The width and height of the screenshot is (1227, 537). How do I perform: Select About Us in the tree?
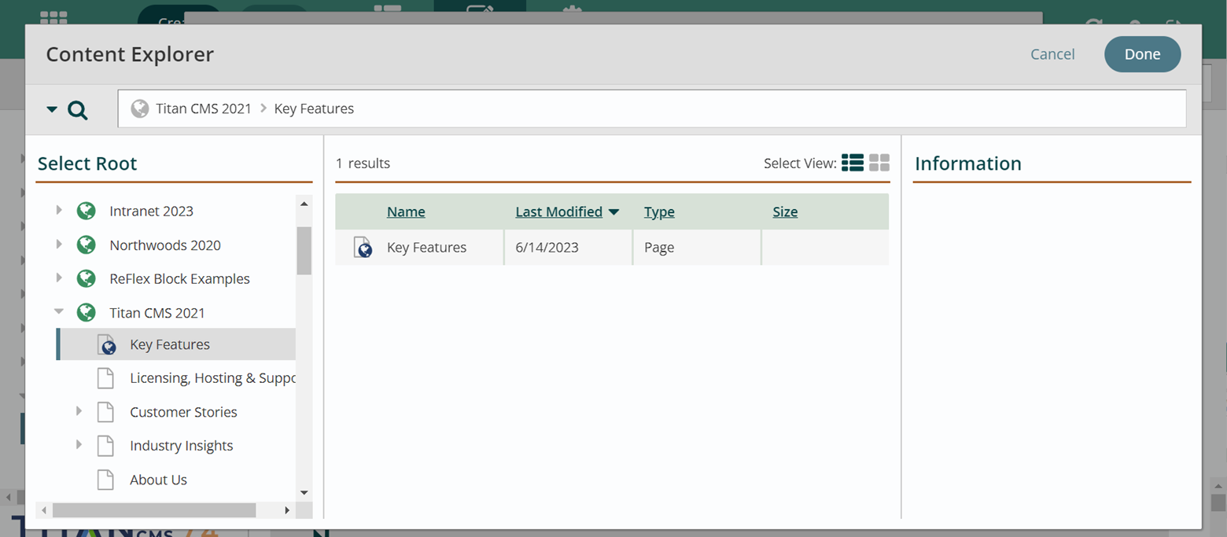tap(158, 480)
